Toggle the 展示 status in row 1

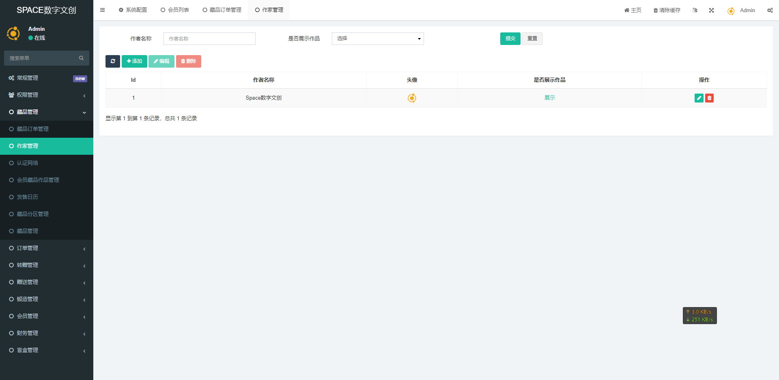tap(549, 98)
